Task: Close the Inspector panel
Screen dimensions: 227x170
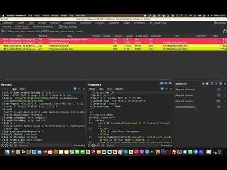Action: pyautogui.click(x=225, y=84)
